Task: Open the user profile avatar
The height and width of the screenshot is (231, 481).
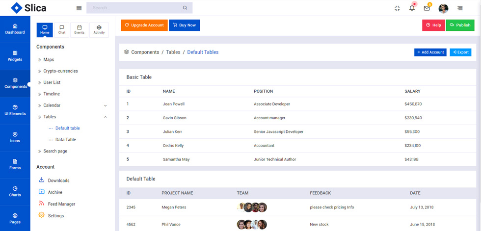Action: pyautogui.click(x=443, y=8)
